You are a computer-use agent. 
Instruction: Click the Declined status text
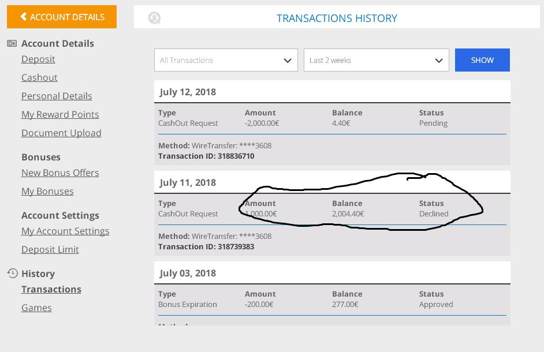[434, 214]
